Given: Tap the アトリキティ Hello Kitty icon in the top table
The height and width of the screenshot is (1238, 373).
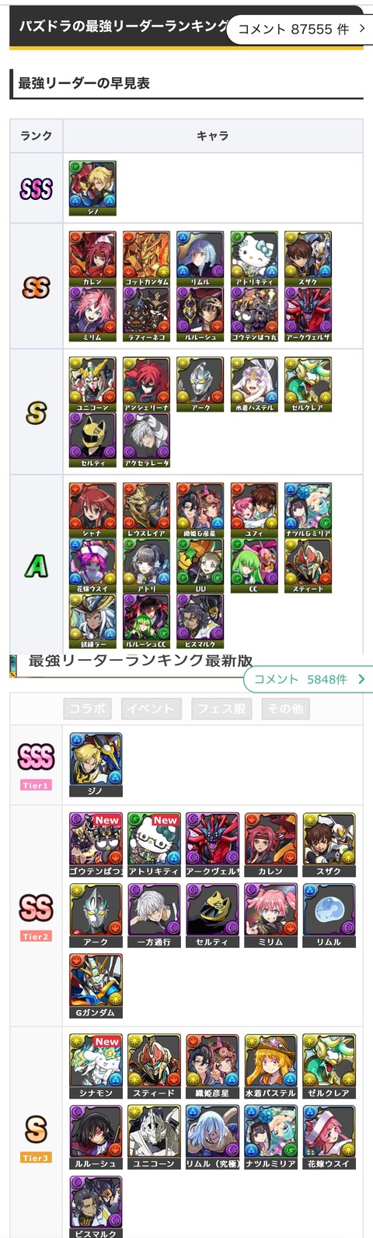Looking at the screenshot, I should [x=254, y=258].
